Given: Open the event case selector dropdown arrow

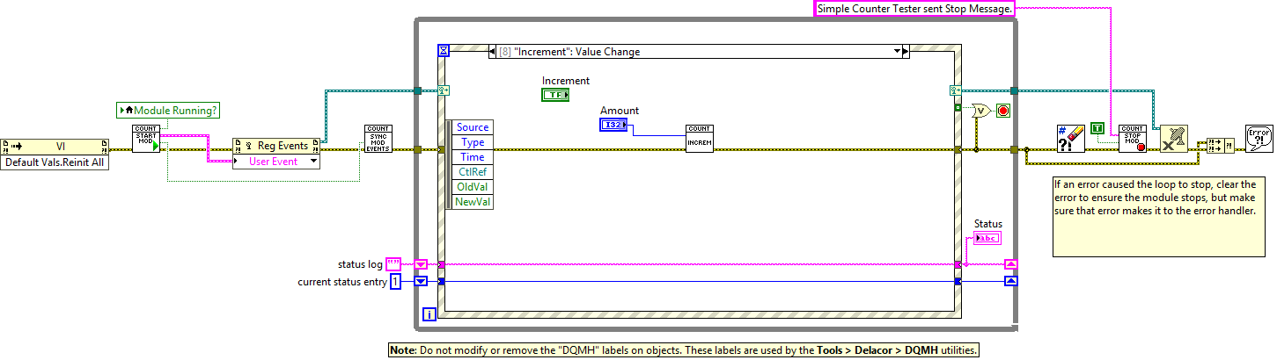Looking at the screenshot, I should point(897,52).
